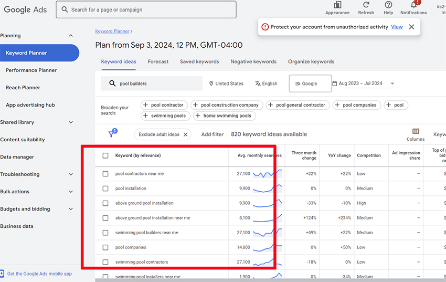Open the Notifications bell

click(413, 5)
